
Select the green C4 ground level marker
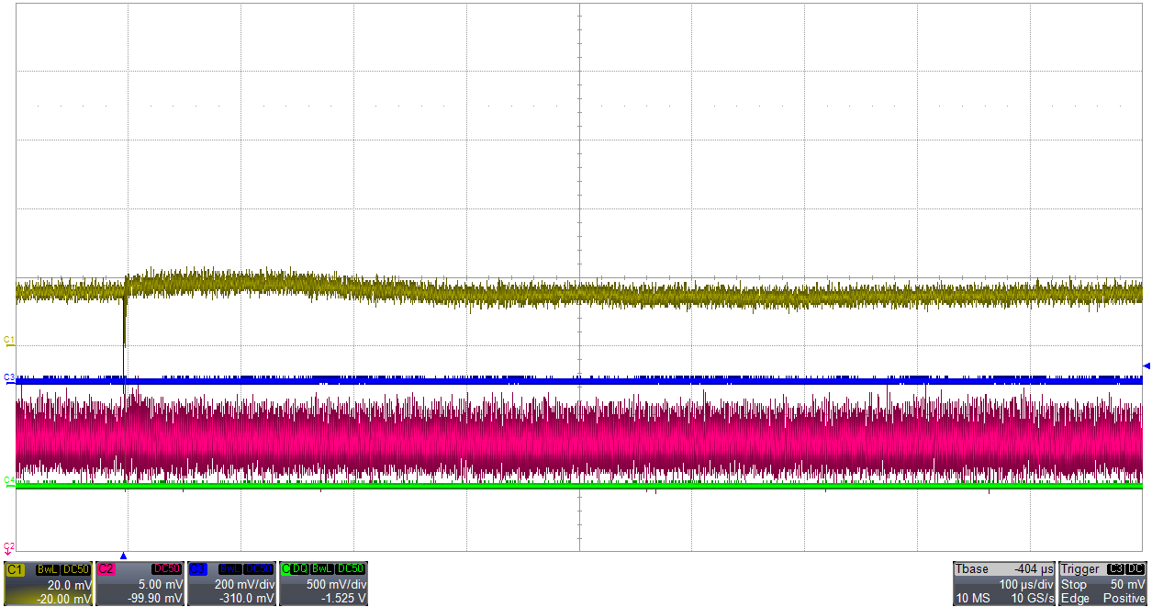pyautogui.click(x=9, y=480)
